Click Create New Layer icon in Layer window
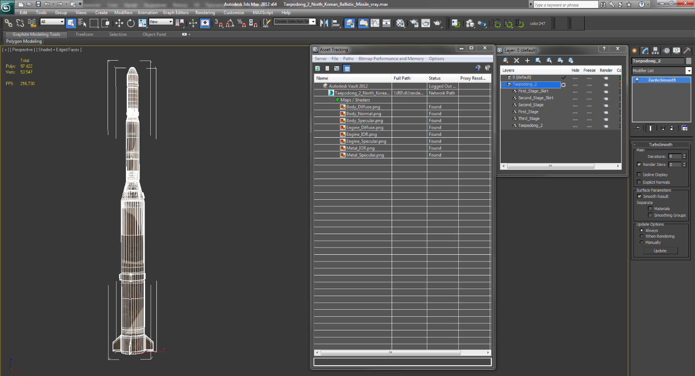Viewport: 695px width, 376px height. pos(506,60)
